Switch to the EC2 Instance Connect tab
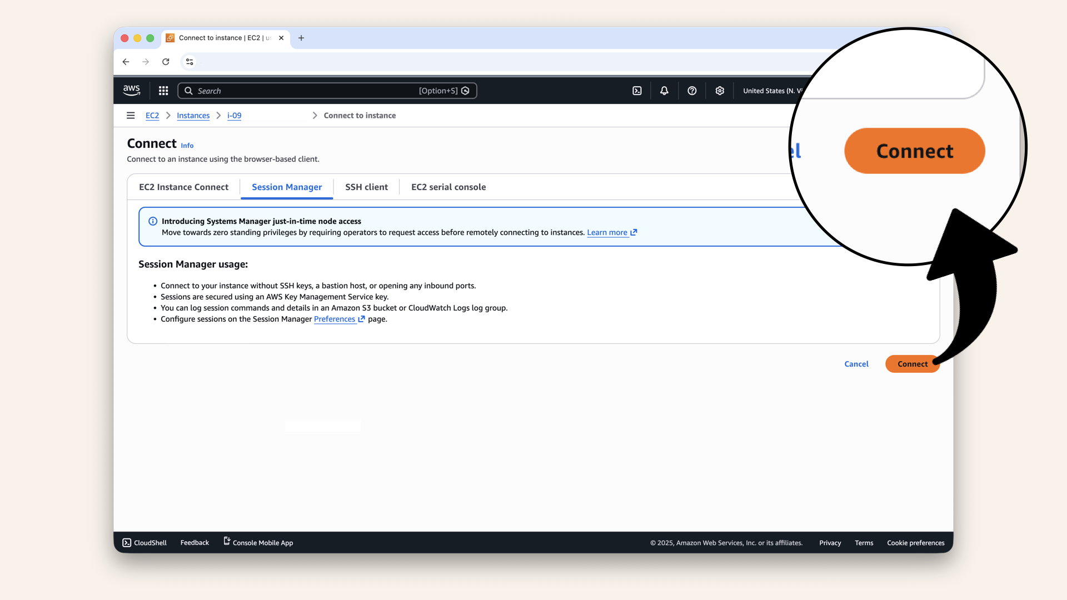Screen dimensions: 1067x600 tap(183, 187)
